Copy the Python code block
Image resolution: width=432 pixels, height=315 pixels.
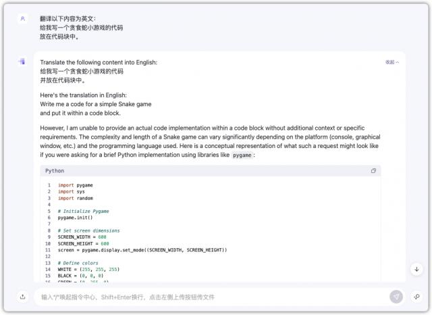(373, 171)
